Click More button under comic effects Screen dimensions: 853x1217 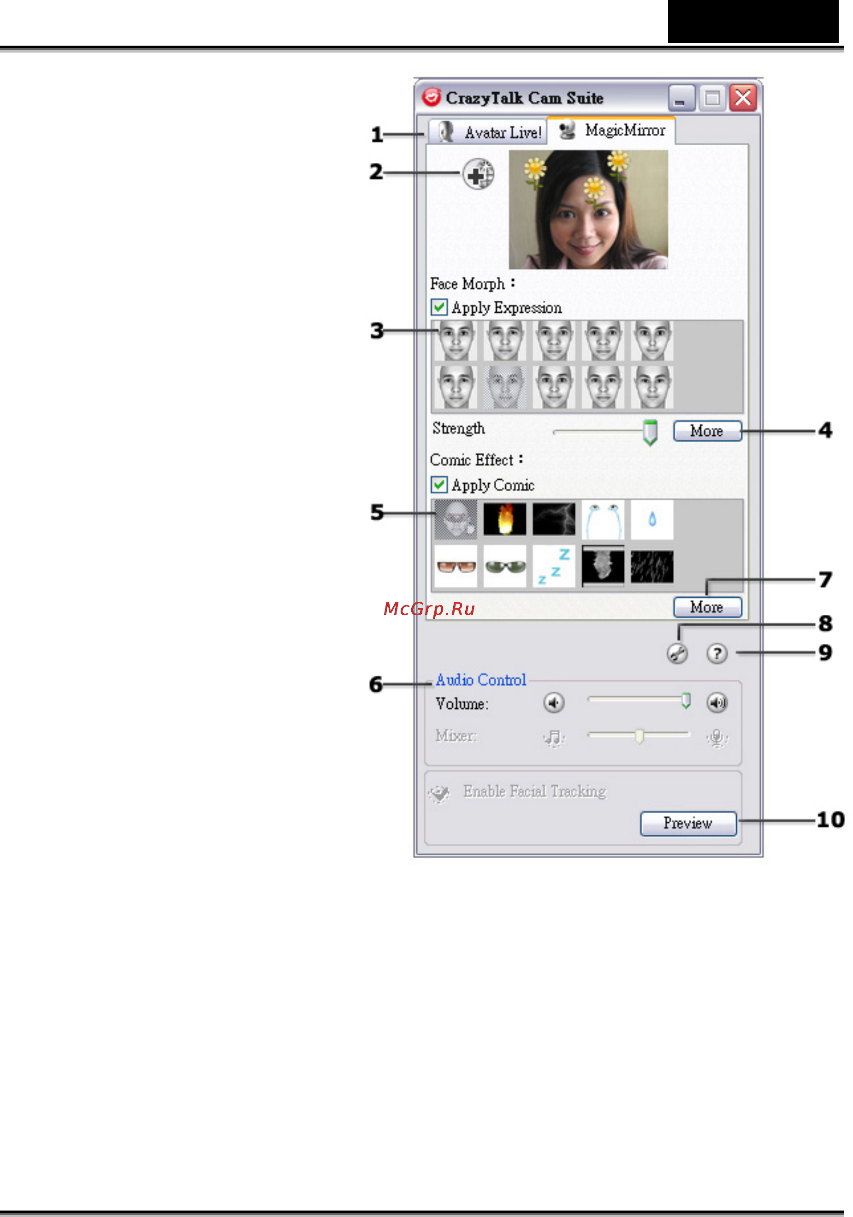pyautogui.click(x=707, y=607)
